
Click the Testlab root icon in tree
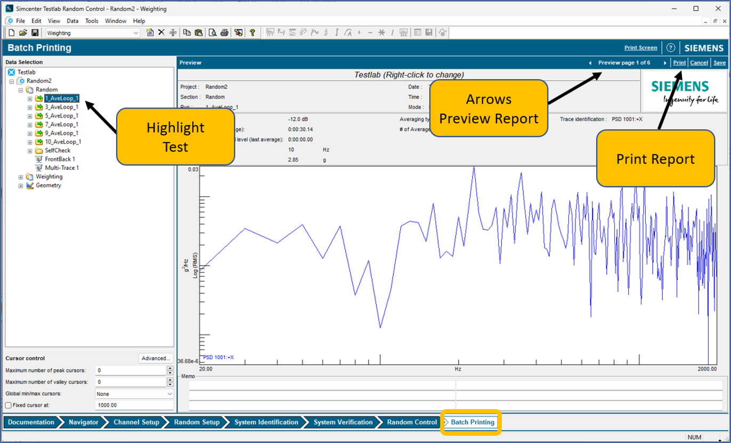click(12, 72)
